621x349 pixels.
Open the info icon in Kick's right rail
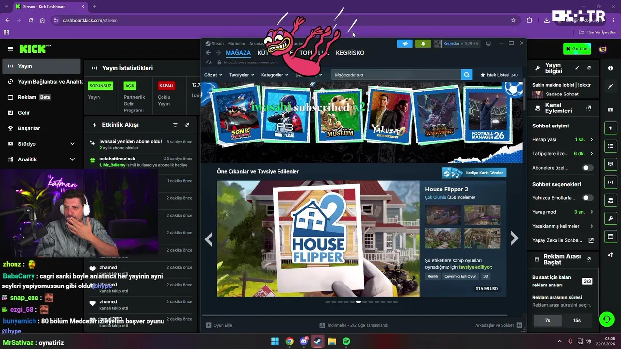(x=610, y=68)
